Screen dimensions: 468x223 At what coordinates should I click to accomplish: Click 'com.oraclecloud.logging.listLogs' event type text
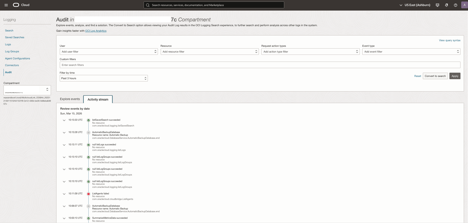click(109, 150)
